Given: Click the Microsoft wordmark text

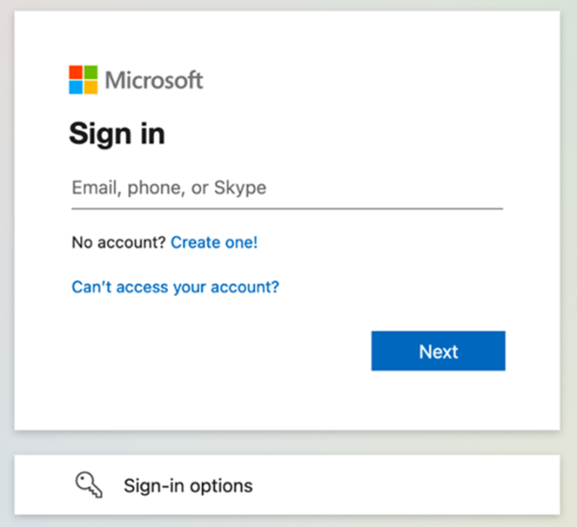Looking at the screenshot, I should click(154, 80).
